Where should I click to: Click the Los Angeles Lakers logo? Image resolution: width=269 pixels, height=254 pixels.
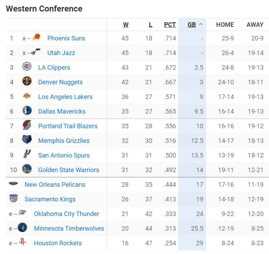(27, 96)
